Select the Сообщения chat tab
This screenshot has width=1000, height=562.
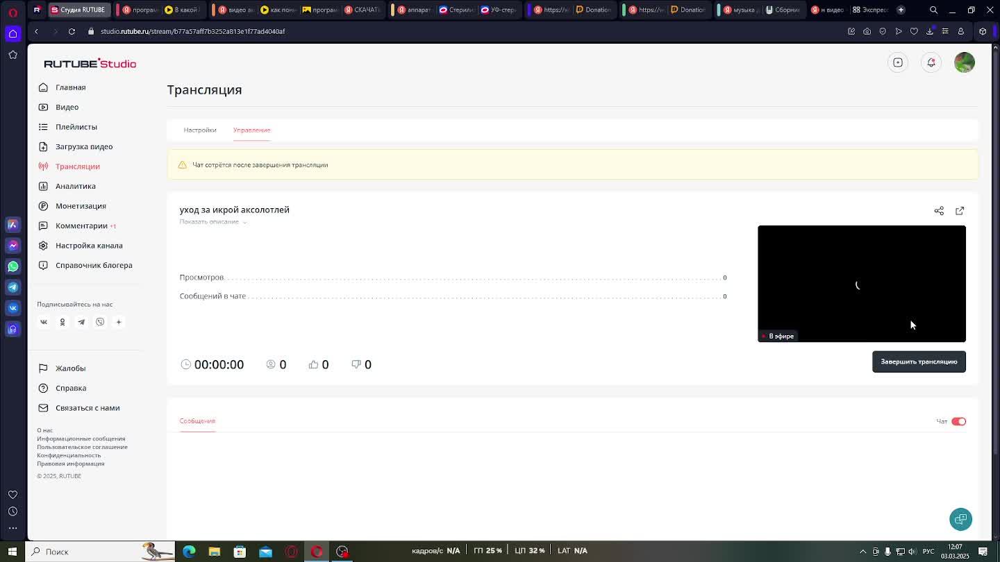[197, 421]
